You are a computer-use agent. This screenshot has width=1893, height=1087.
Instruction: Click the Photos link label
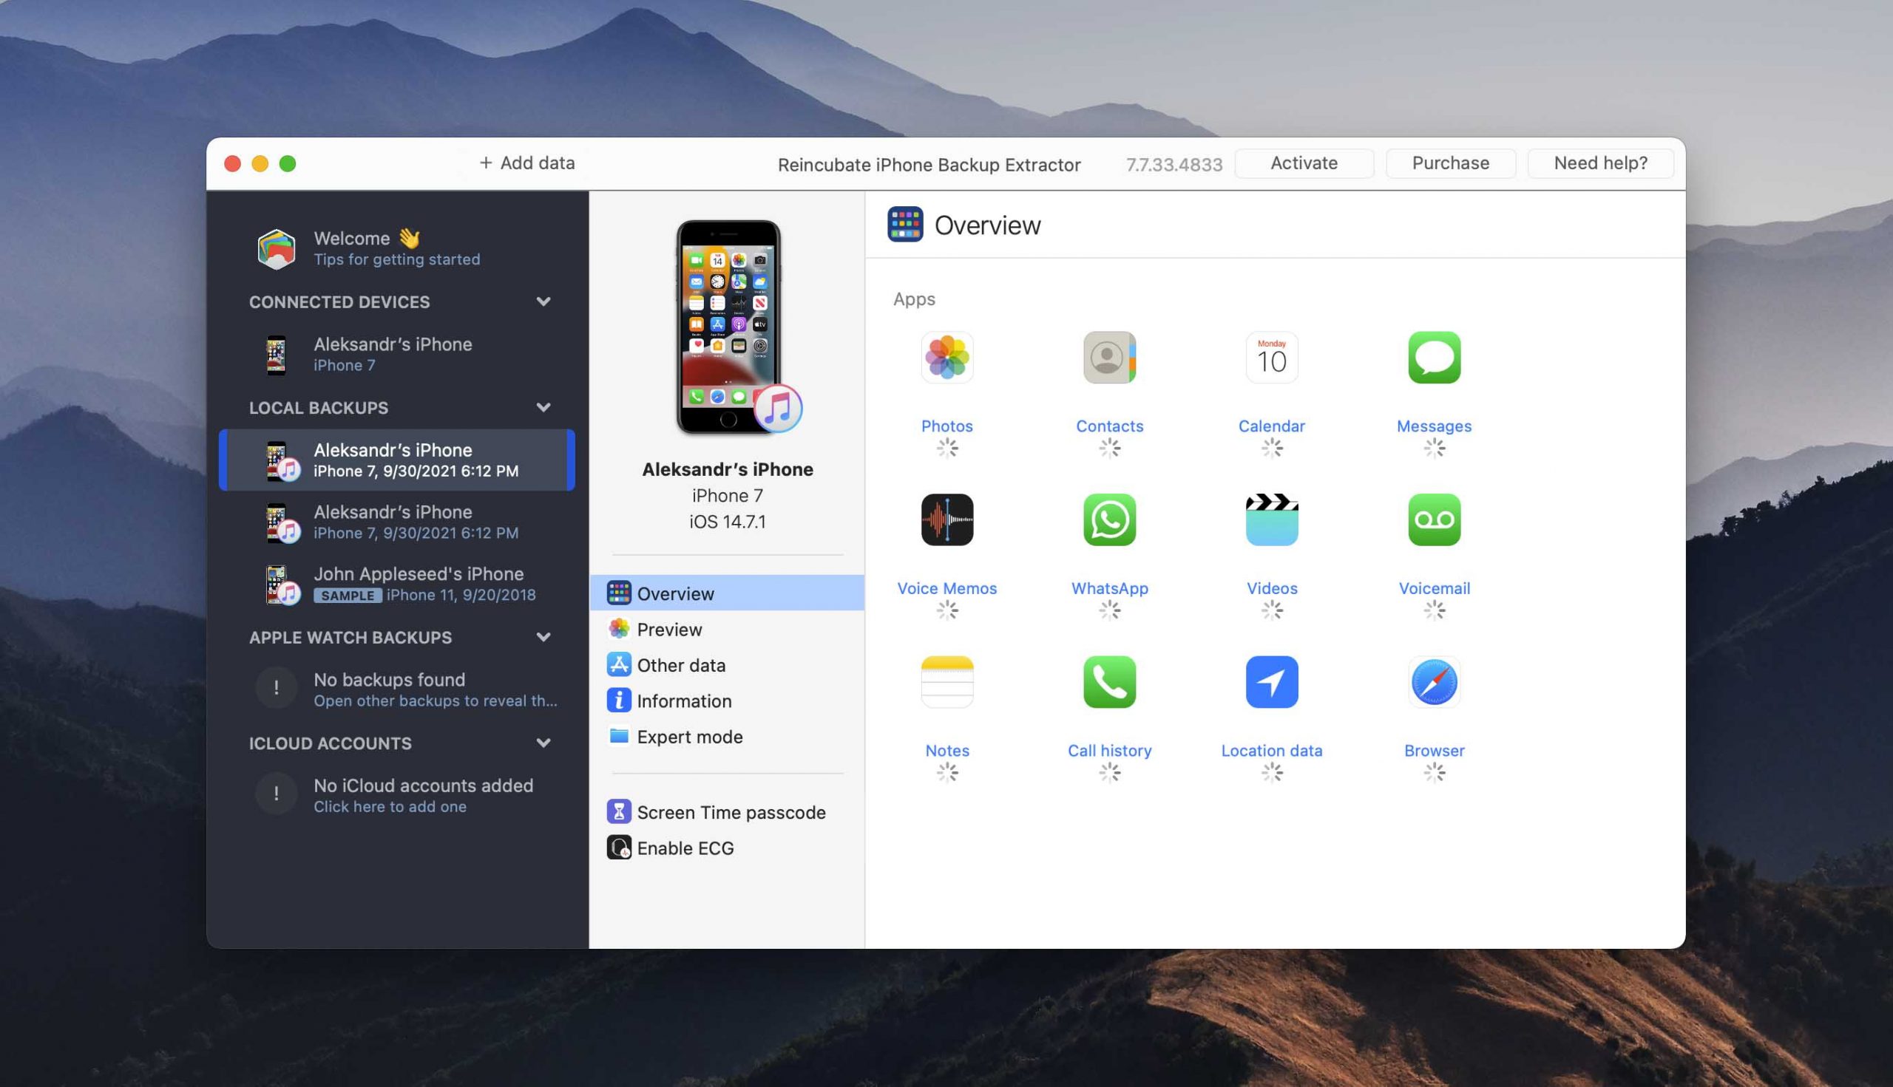coord(946,426)
